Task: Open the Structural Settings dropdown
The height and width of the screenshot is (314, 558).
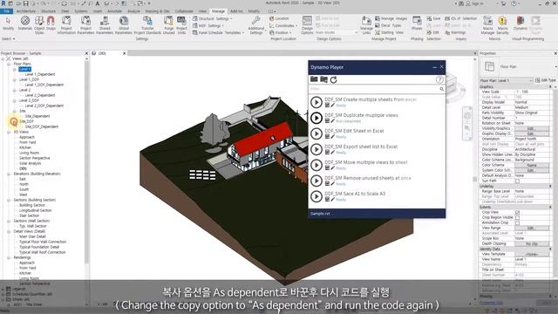Action: coord(212,18)
